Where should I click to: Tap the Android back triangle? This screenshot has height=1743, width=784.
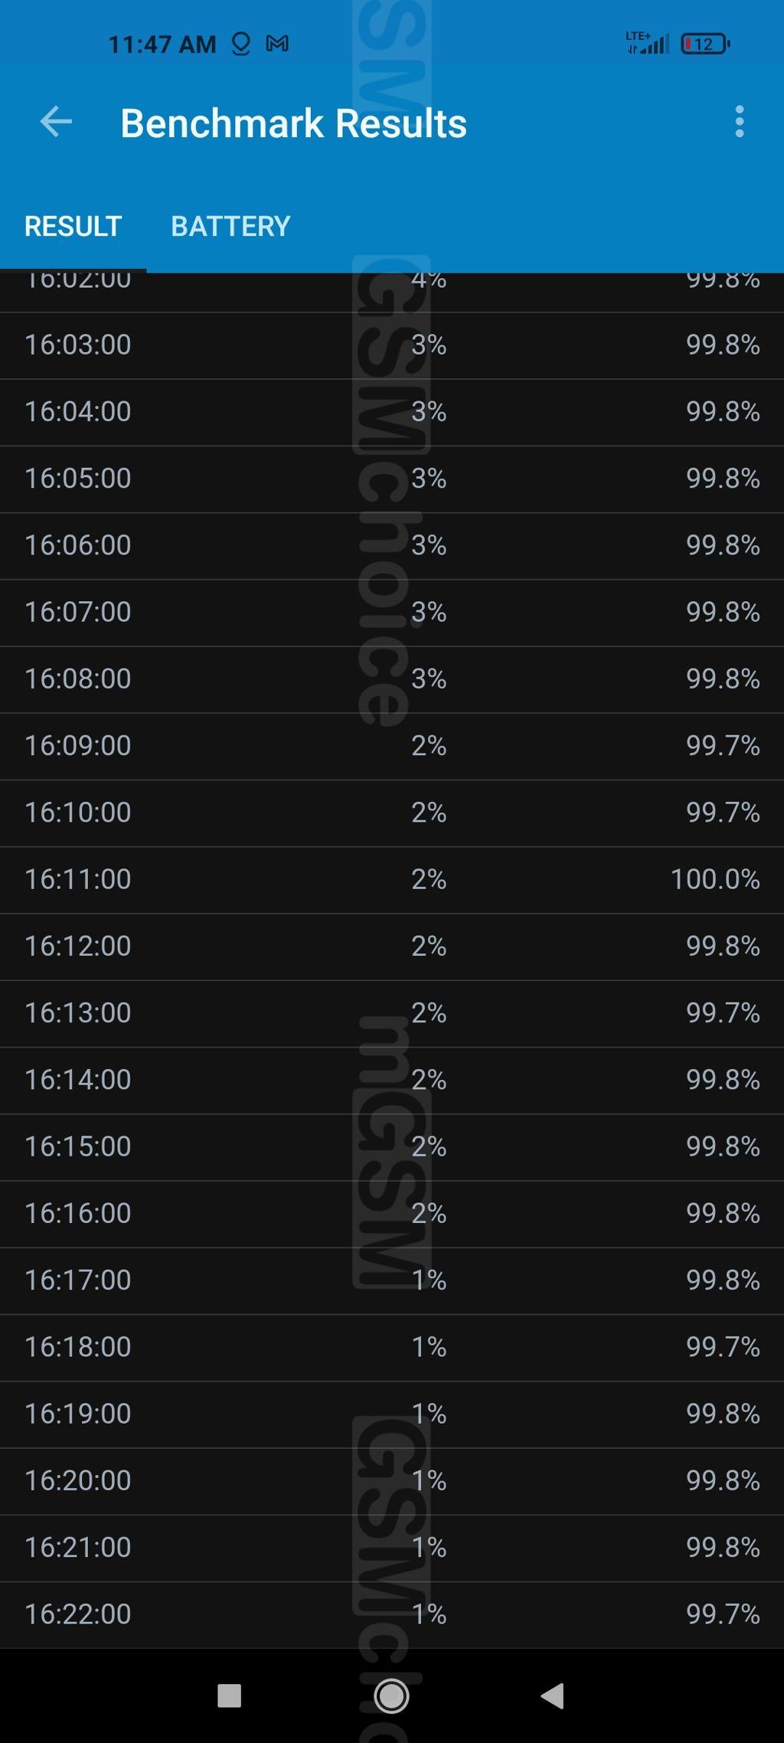553,1696
